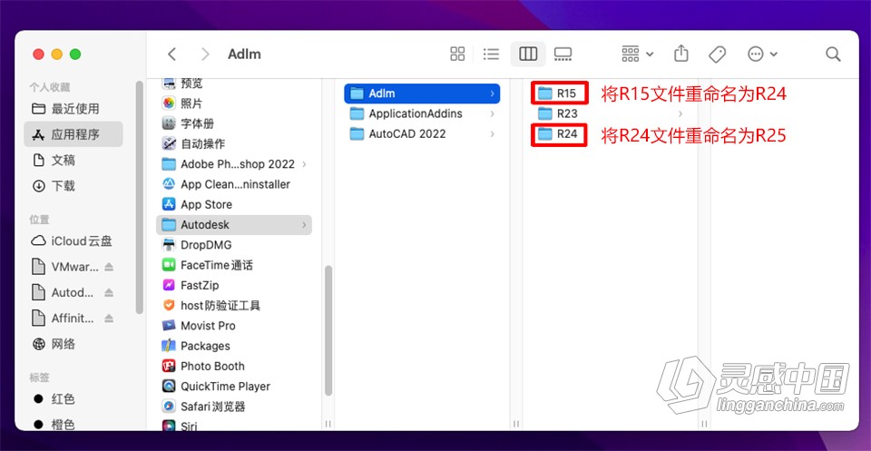Select the R23 folder
Screen dimensions: 871x451
(559, 113)
